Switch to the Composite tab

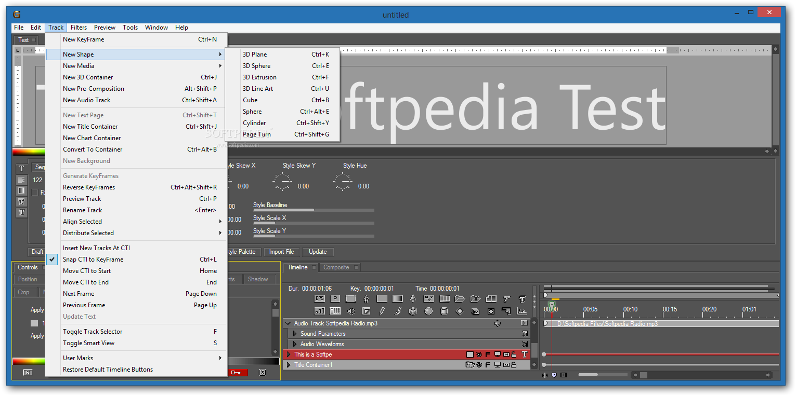coord(341,267)
